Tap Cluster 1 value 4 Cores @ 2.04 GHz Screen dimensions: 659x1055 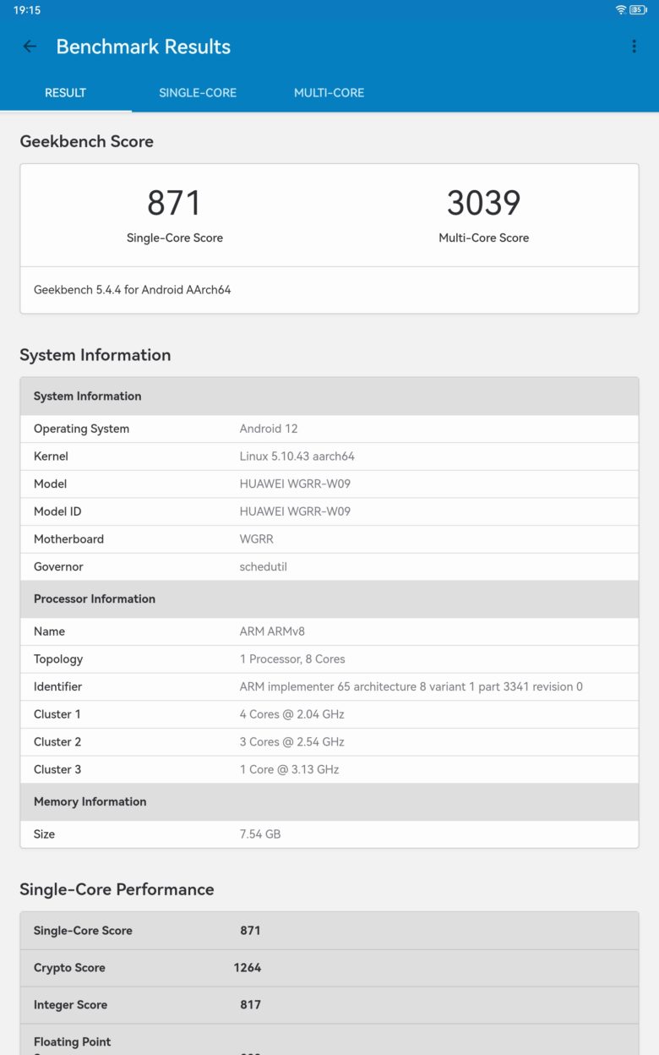click(292, 714)
